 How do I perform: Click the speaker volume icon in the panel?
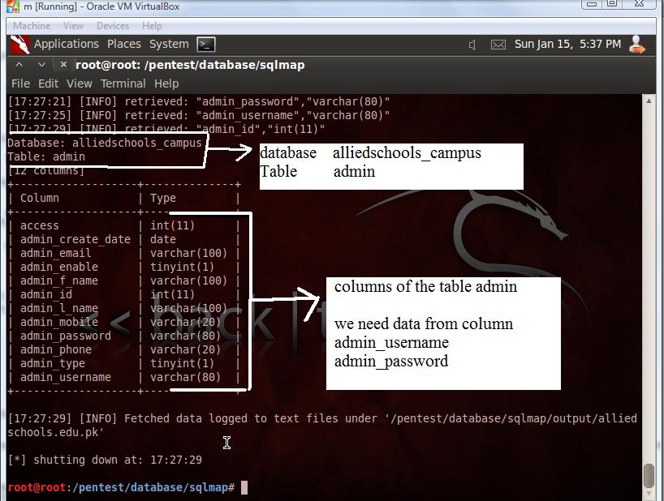472,45
